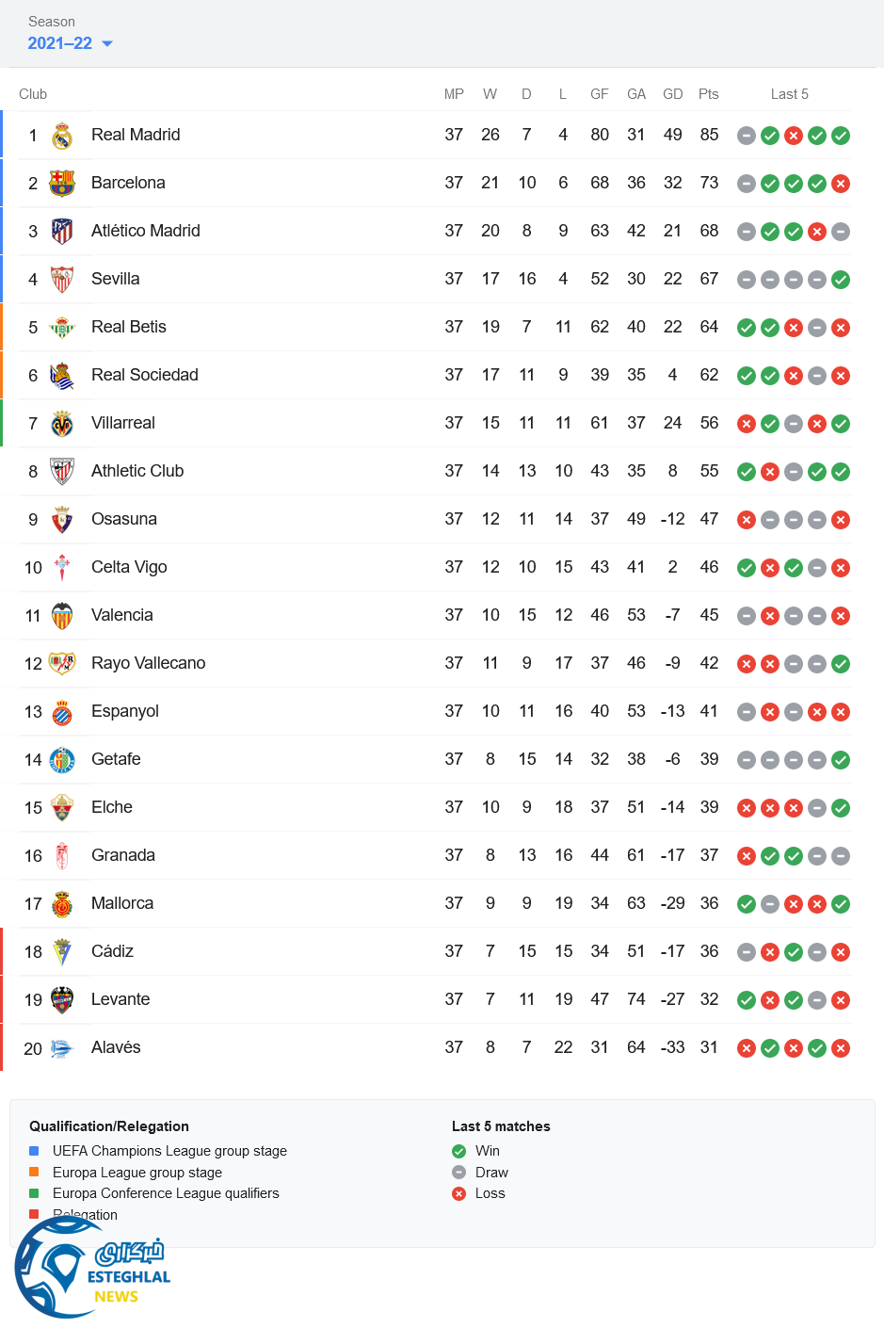Image resolution: width=884 pixels, height=1344 pixels.
Task: Open the Real Betis team link
Action: pos(128,327)
